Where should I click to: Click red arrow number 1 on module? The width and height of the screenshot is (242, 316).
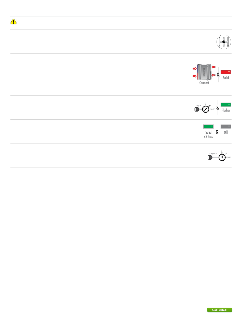point(195,68)
